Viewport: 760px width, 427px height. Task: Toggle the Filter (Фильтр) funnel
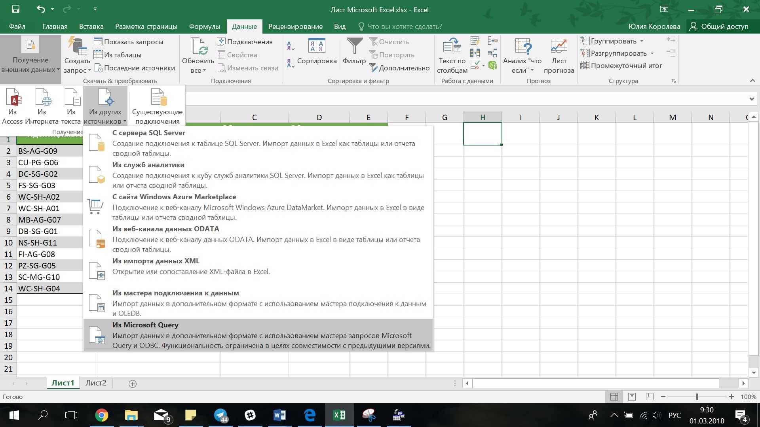(354, 51)
